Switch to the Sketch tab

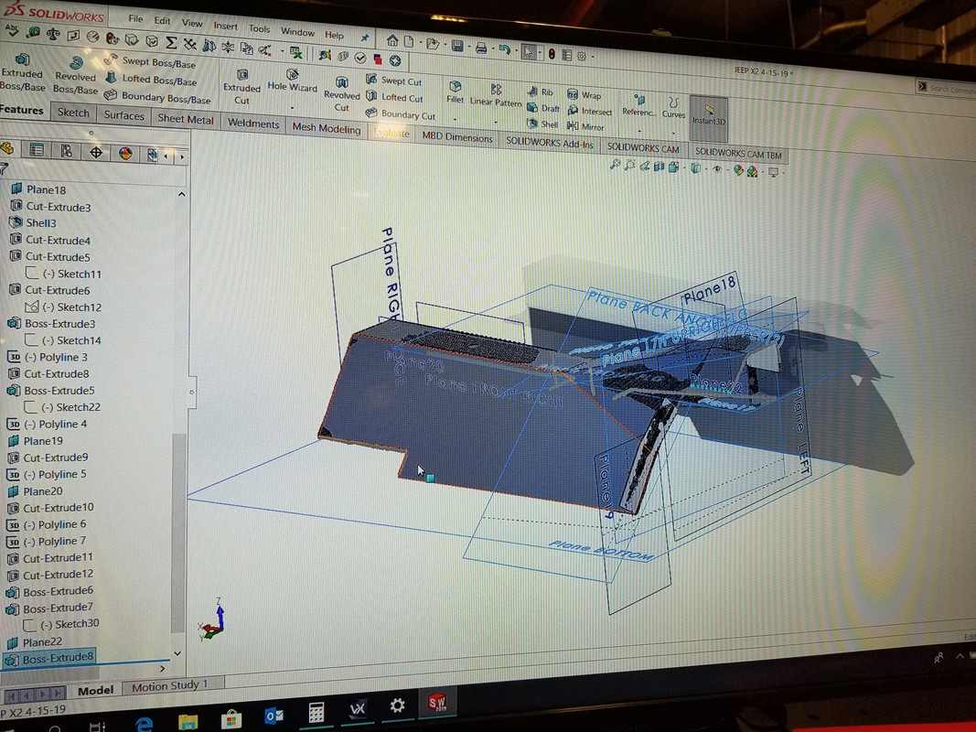click(73, 113)
